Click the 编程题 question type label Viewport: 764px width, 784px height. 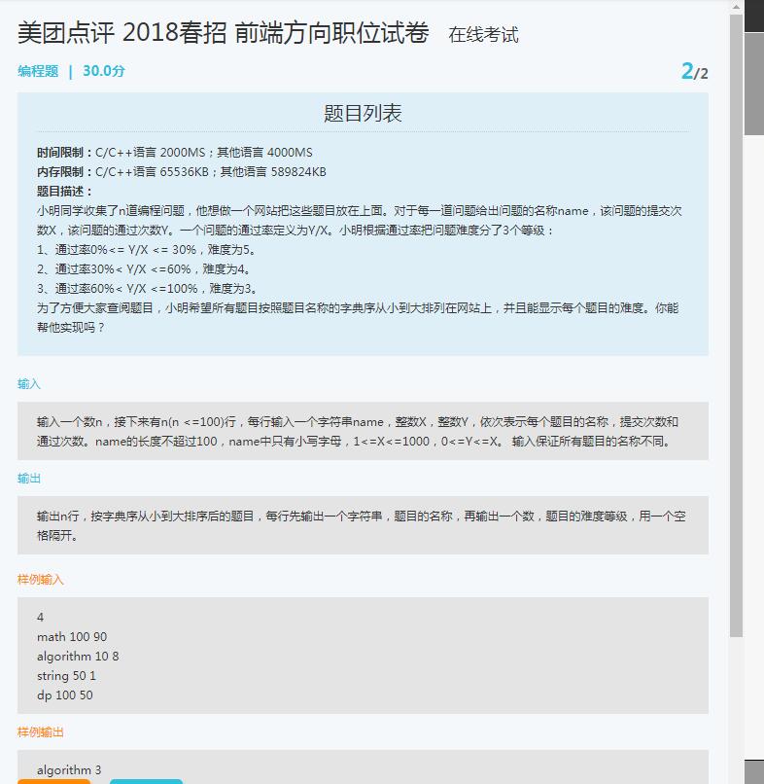point(38,71)
